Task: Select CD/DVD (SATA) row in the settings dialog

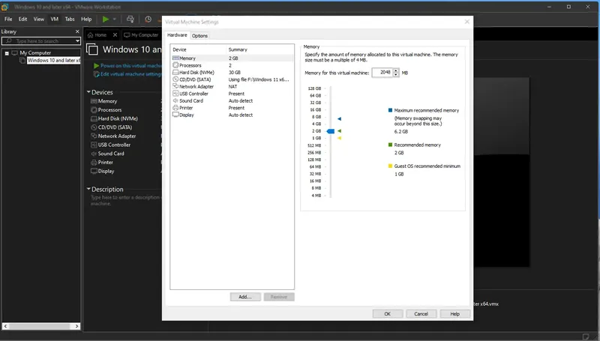Action: (x=232, y=79)
